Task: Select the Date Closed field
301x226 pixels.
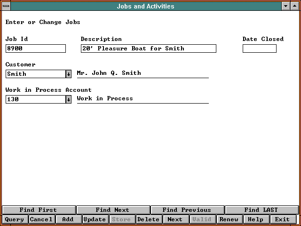Action: [x=259, y=48]
